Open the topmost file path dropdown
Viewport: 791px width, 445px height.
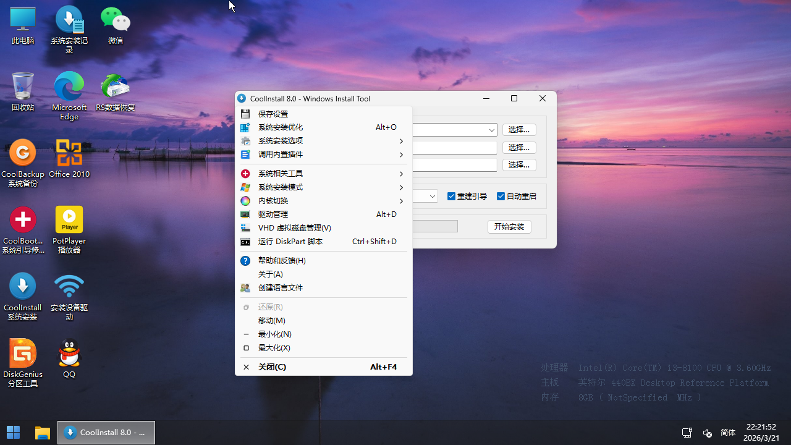click(x=491, y=130)
